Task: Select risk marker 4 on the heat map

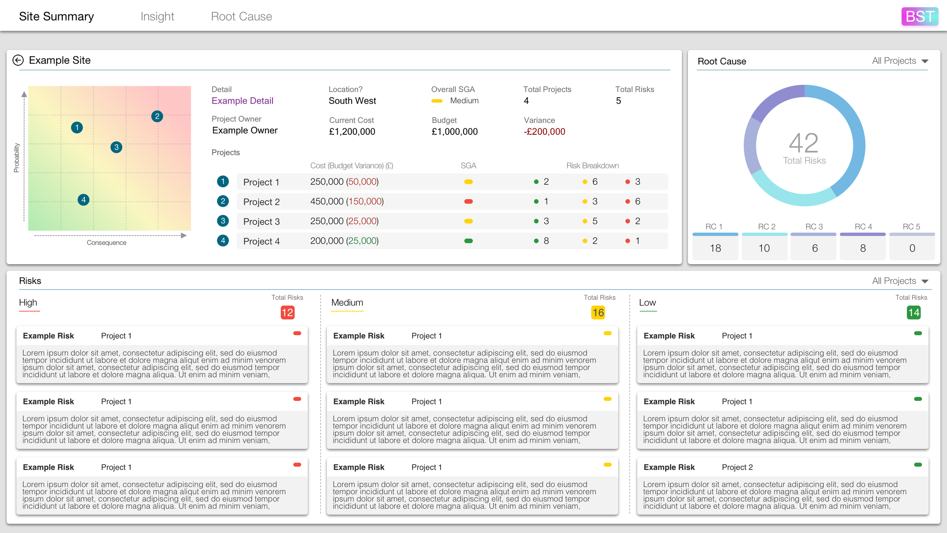Action: 83,199
